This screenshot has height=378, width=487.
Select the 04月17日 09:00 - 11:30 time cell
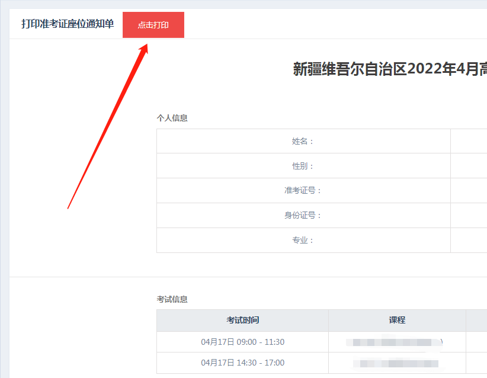pyautogui.click(x=242, y=342)
